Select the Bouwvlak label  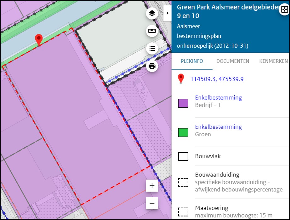(x=208, y=156)
